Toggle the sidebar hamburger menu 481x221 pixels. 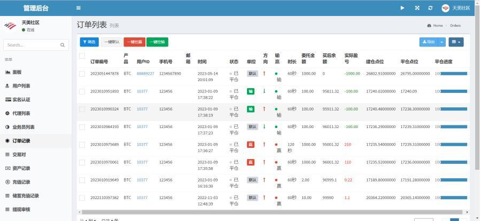79,8
